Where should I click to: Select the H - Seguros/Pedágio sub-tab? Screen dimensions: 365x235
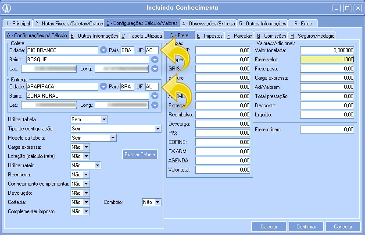point(312,35)
